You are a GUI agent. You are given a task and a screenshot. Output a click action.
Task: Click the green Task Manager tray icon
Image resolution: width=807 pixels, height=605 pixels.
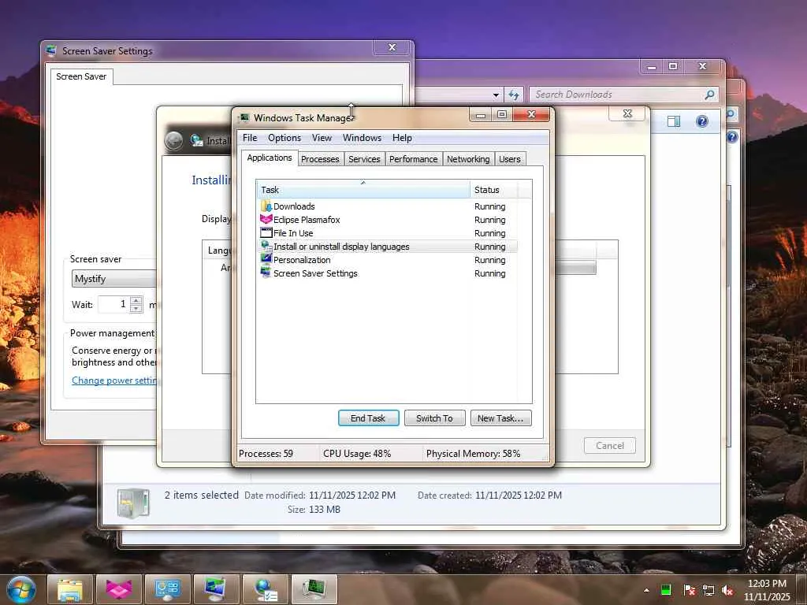click(666, 590)
